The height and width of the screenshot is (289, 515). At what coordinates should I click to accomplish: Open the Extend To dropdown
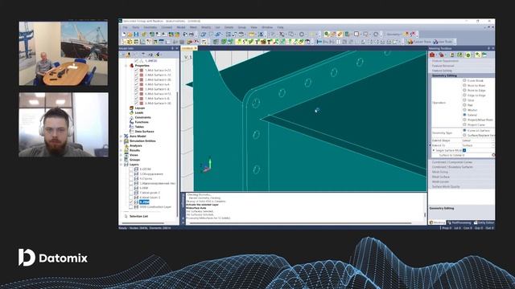pos(477,145)
